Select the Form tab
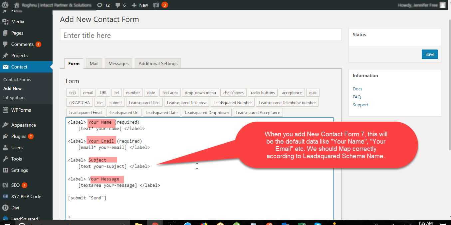 point(74,63)
